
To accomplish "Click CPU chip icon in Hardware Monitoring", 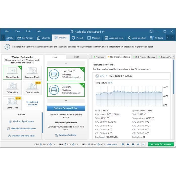I will [x=97, y=76].
